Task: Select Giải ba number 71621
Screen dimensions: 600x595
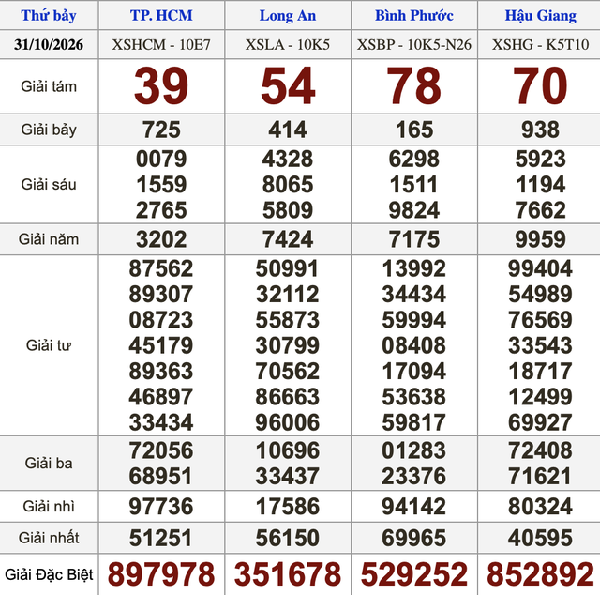Action: 540,476
